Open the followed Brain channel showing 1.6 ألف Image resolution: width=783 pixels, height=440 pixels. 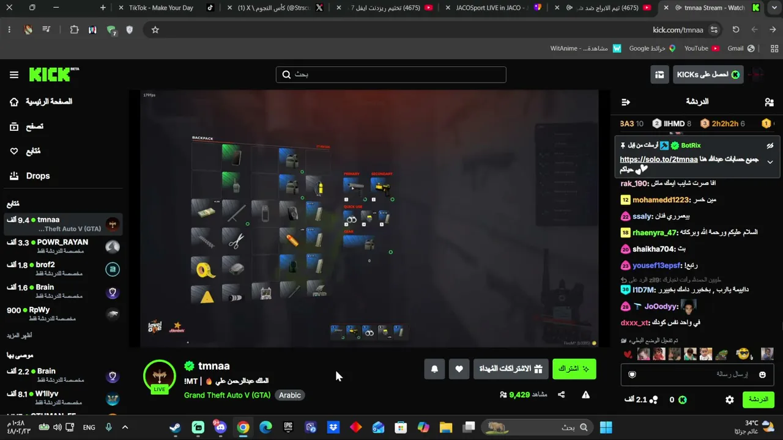[63, 291]
